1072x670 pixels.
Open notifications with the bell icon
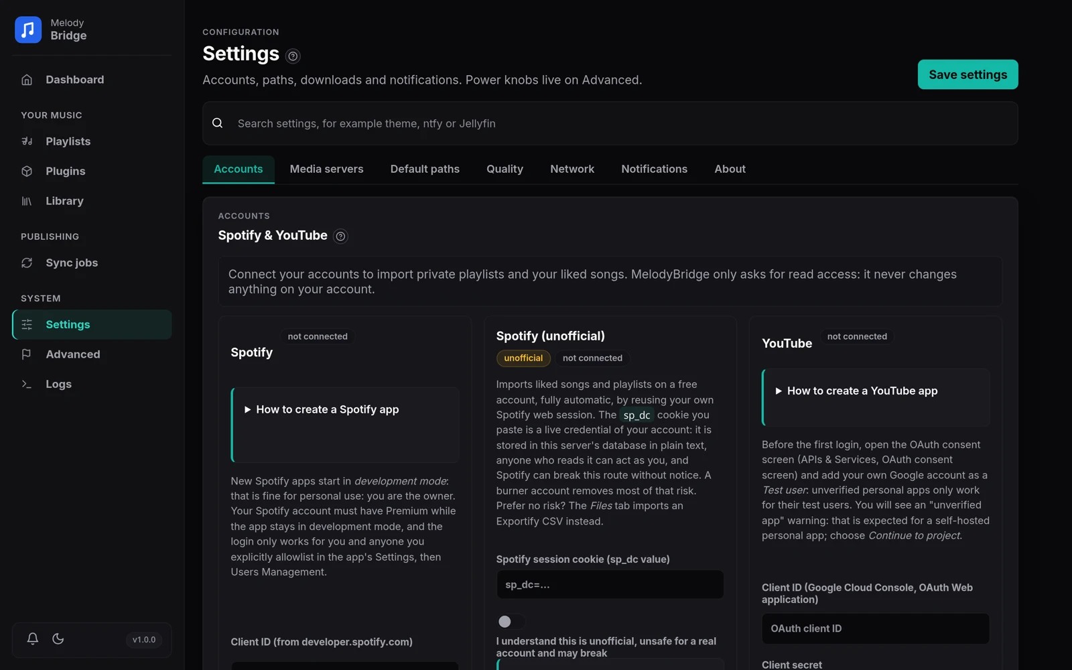(32, 639)
